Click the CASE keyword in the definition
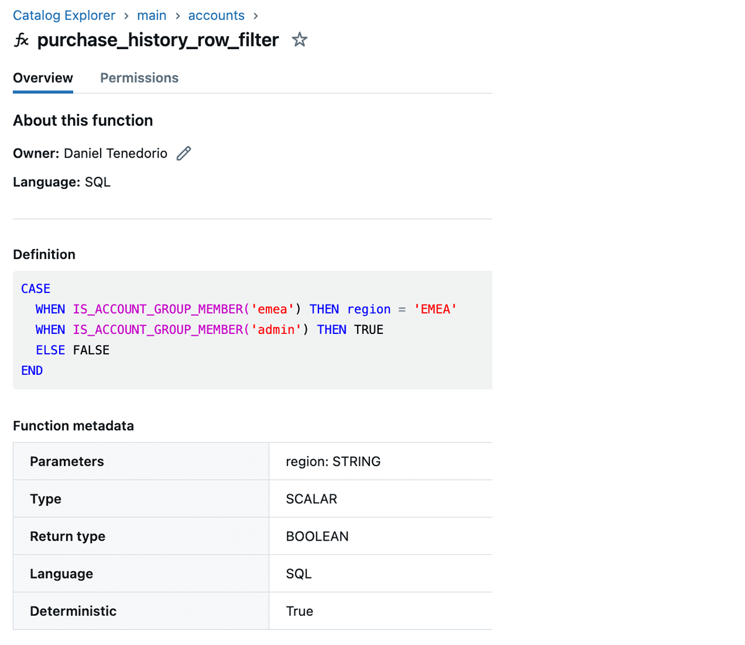 [35, 289]
